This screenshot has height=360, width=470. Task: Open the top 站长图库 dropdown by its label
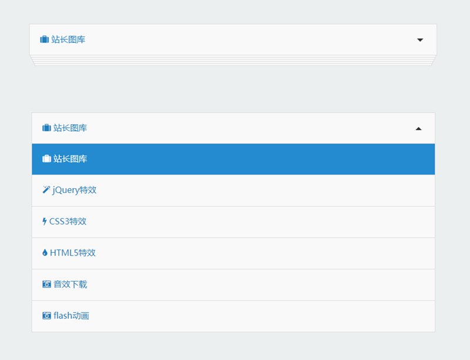click(x=68, y=40)
